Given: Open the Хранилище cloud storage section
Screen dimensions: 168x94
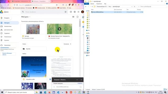Looking at the screenshot, I should 8,45.
